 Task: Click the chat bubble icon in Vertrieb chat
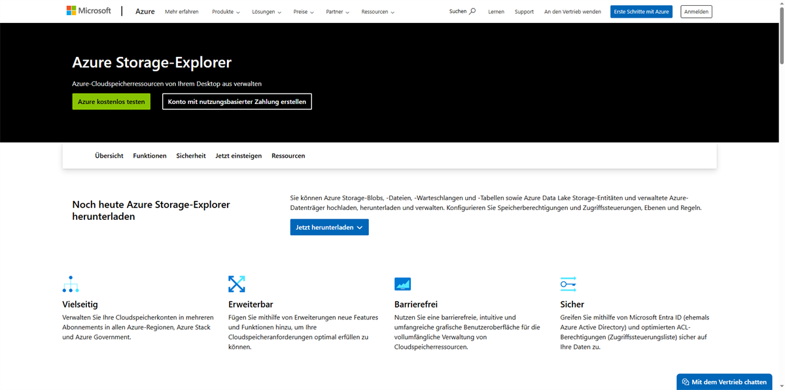point(686,382)
